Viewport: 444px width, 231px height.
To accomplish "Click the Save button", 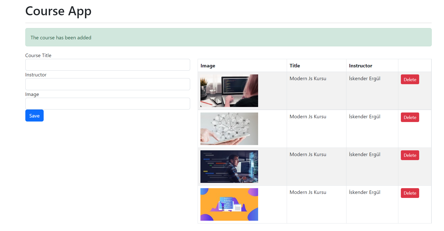I will [34, 115].
